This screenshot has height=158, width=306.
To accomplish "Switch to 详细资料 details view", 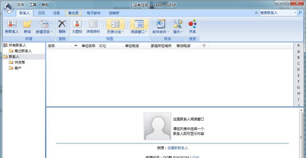I will 93,27.
